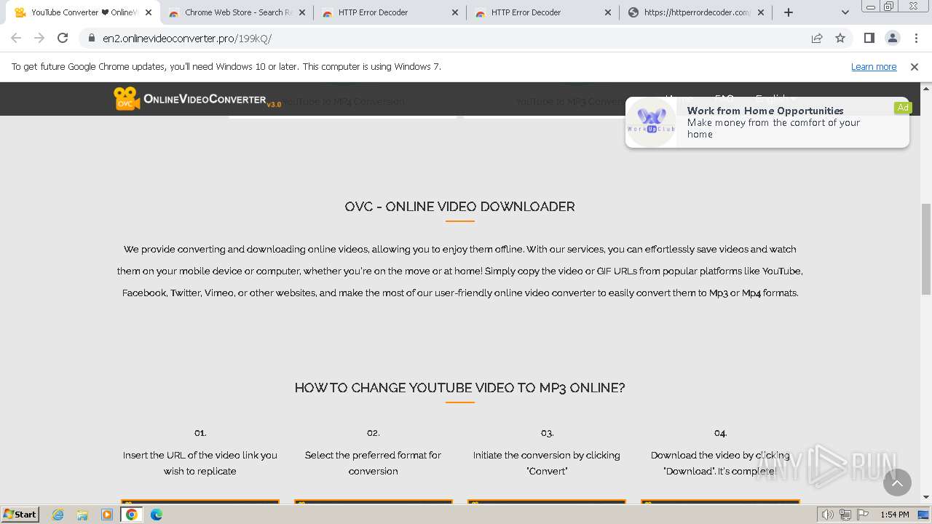Click step 03 Initiate the conversion text

coord(547,463)
